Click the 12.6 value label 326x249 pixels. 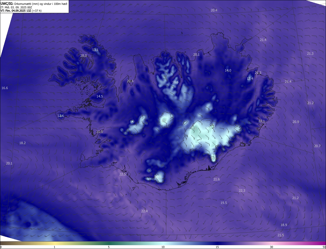[61, 116]
